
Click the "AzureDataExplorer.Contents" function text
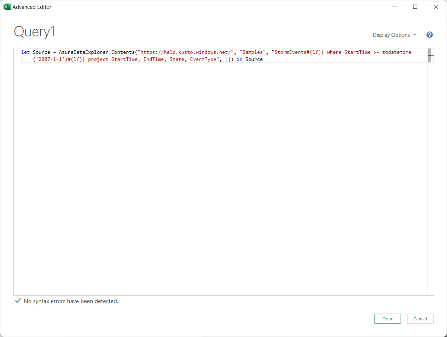coord(97,52)
